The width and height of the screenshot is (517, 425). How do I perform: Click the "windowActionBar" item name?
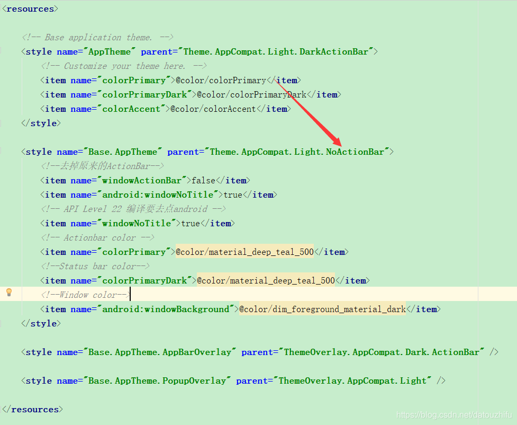pyautogui.click(x=142, y=181)
